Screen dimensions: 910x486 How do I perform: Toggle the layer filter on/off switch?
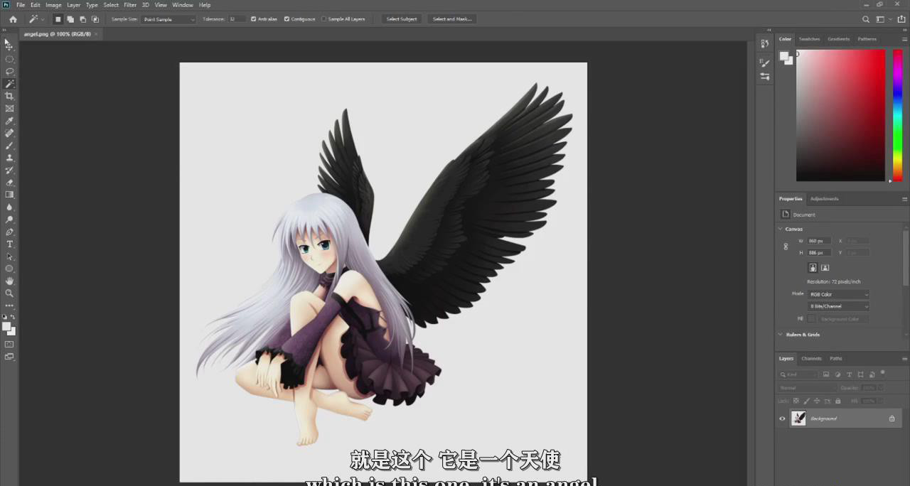[x=882, y=373]
